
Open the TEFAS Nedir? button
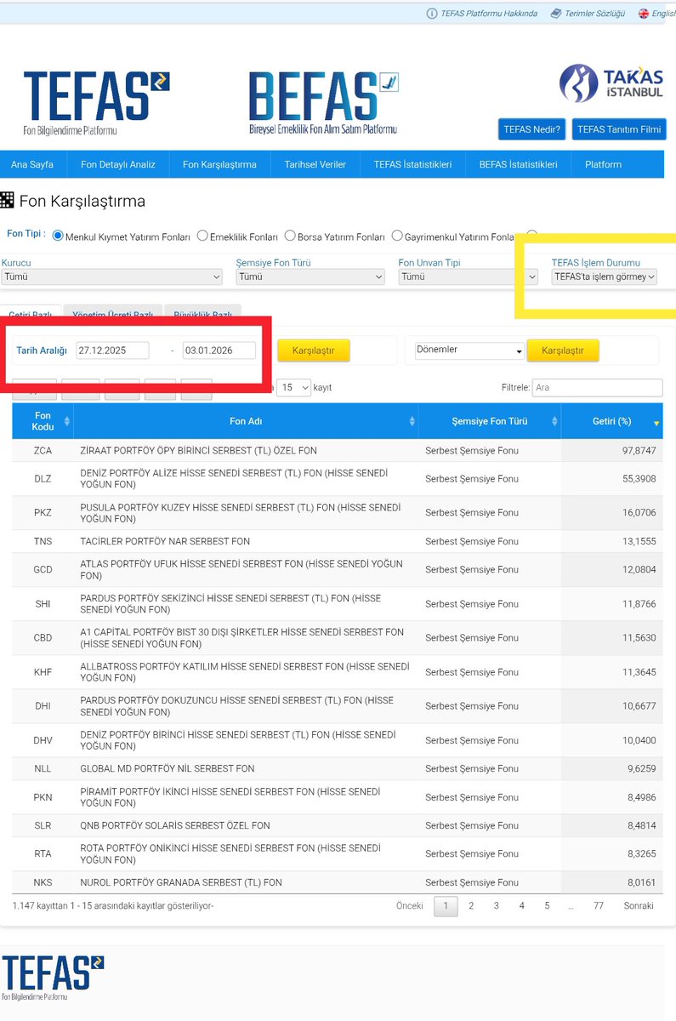click(531, 129)
